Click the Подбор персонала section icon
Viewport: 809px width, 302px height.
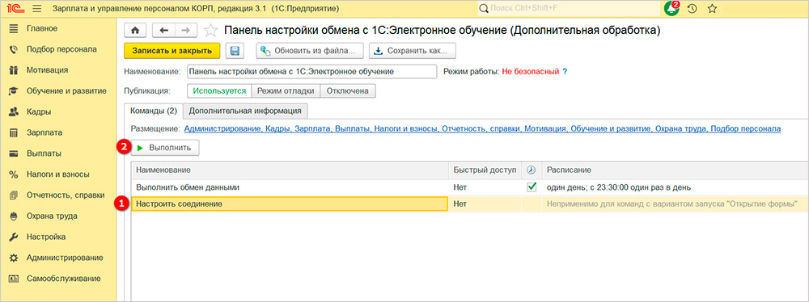[14, 49]
